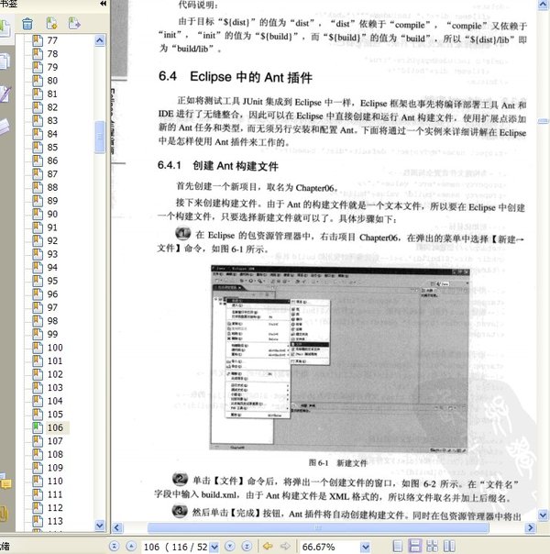Select bookmark 96 in the tree
The height and width of the screenshot is (554, 550).
point(52,294)
